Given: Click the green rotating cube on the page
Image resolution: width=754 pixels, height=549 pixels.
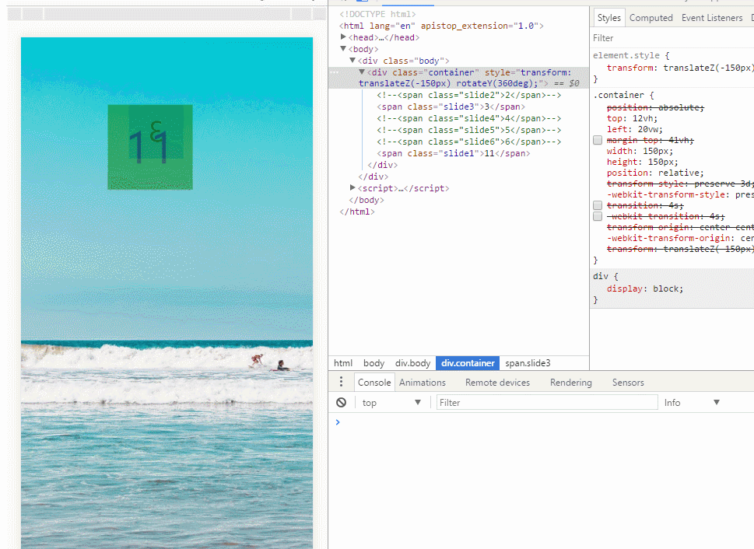Looking at the screenshot, I should tap(150, 147).
